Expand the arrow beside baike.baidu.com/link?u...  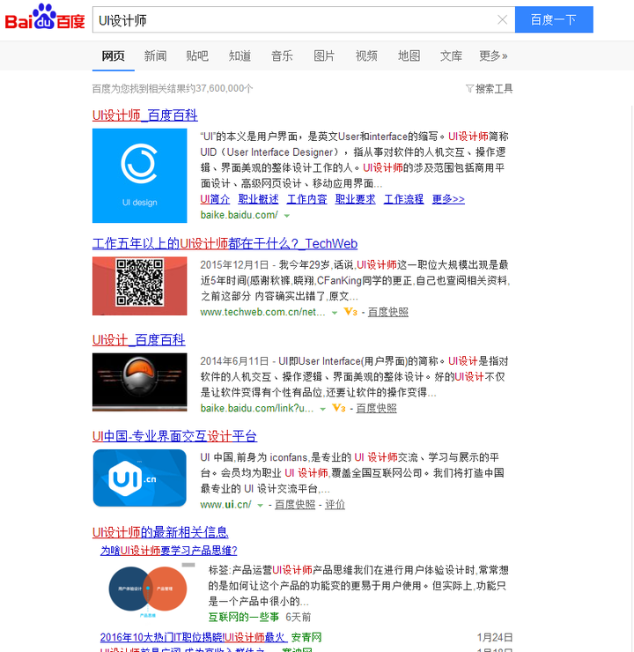click(322, 409)
